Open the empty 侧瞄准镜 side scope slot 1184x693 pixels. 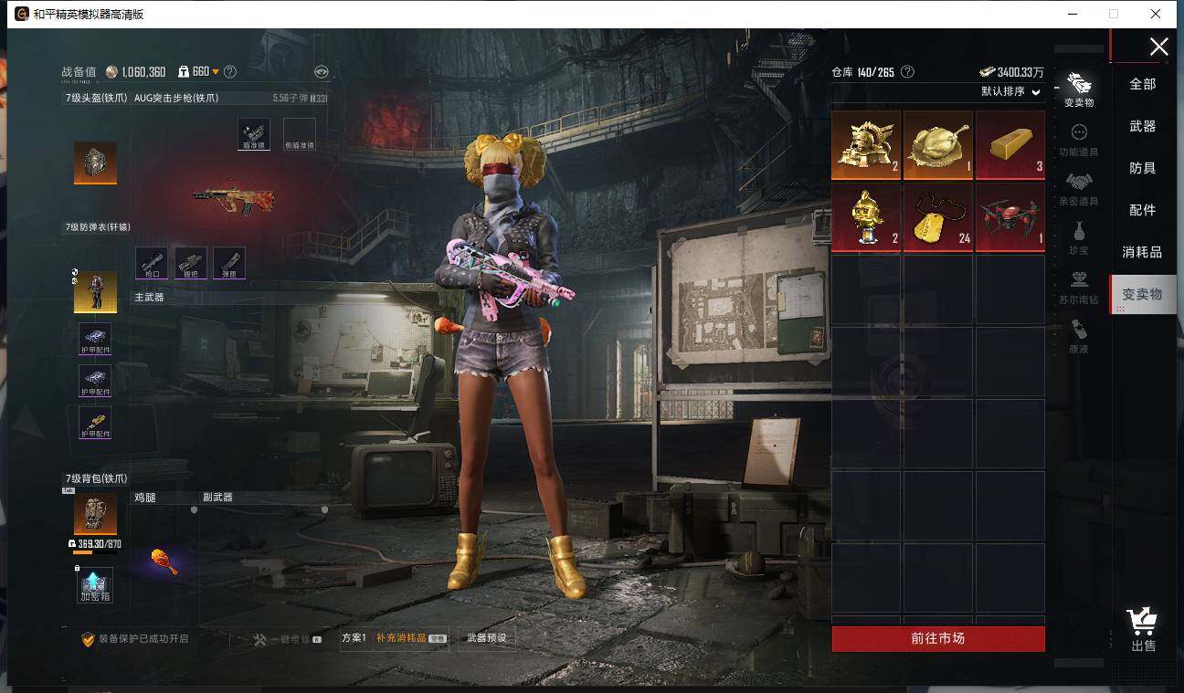click(300, 133)
